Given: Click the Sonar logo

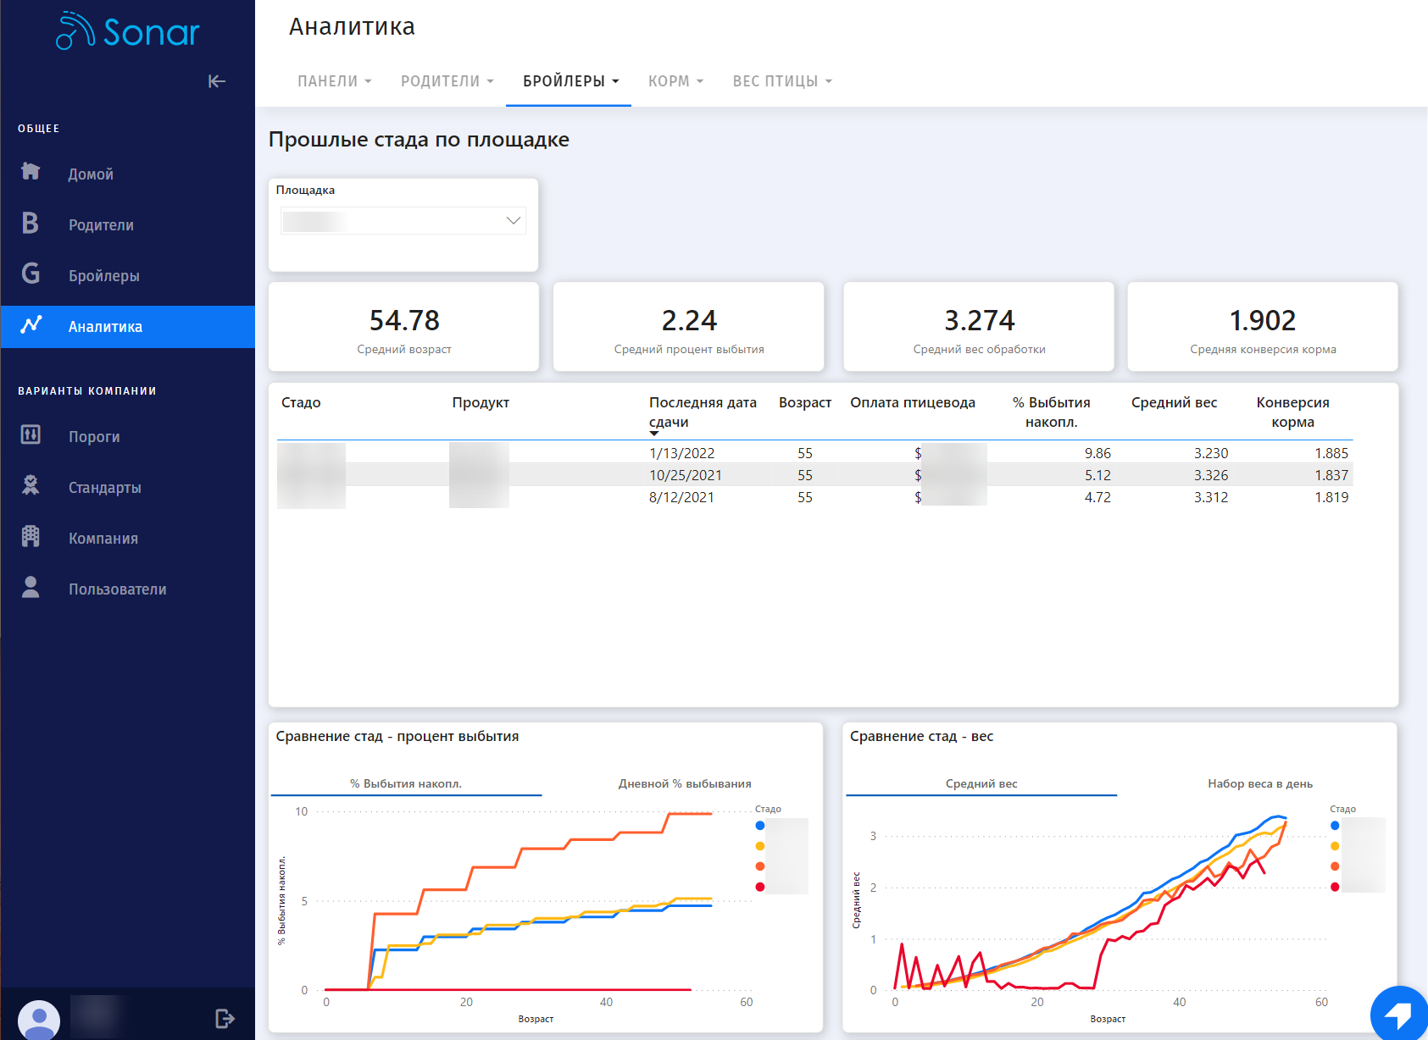Looking at the screenshot, I should [x=128, y=32].
